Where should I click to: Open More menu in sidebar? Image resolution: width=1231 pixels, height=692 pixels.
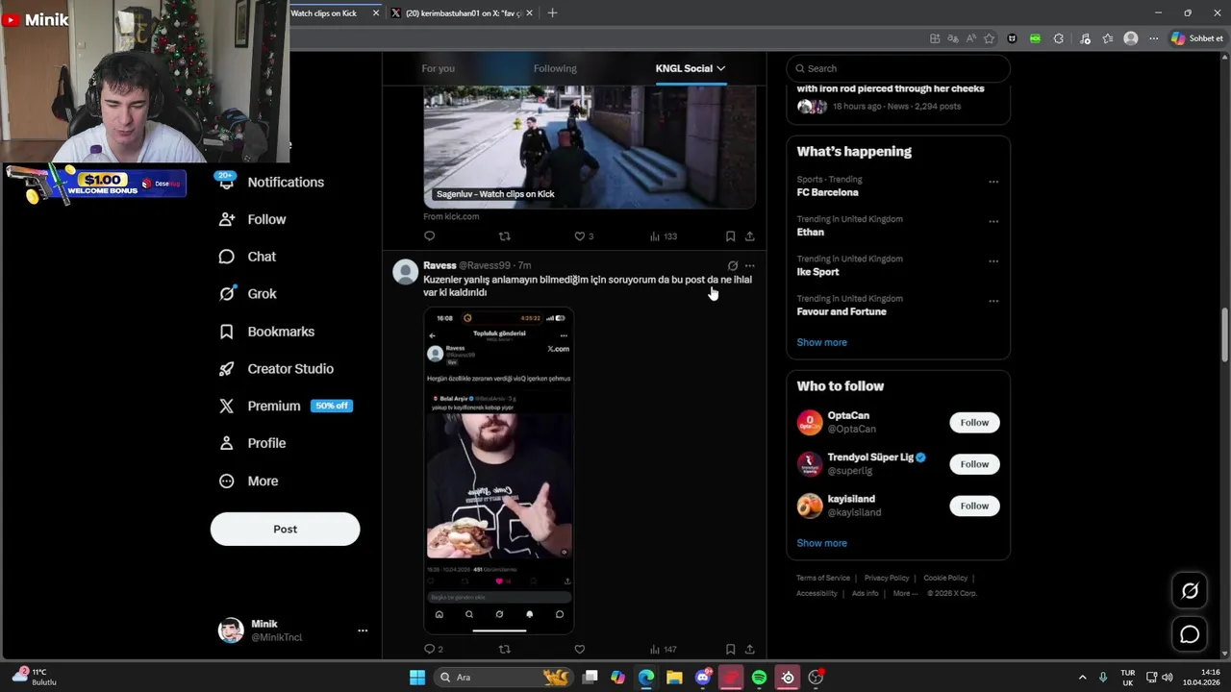point(249,481)
